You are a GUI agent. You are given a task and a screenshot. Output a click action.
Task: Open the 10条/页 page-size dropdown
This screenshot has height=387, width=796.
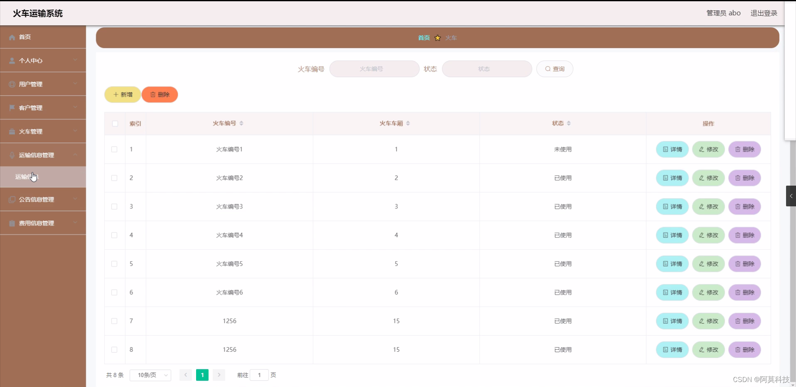pos(150,375)
